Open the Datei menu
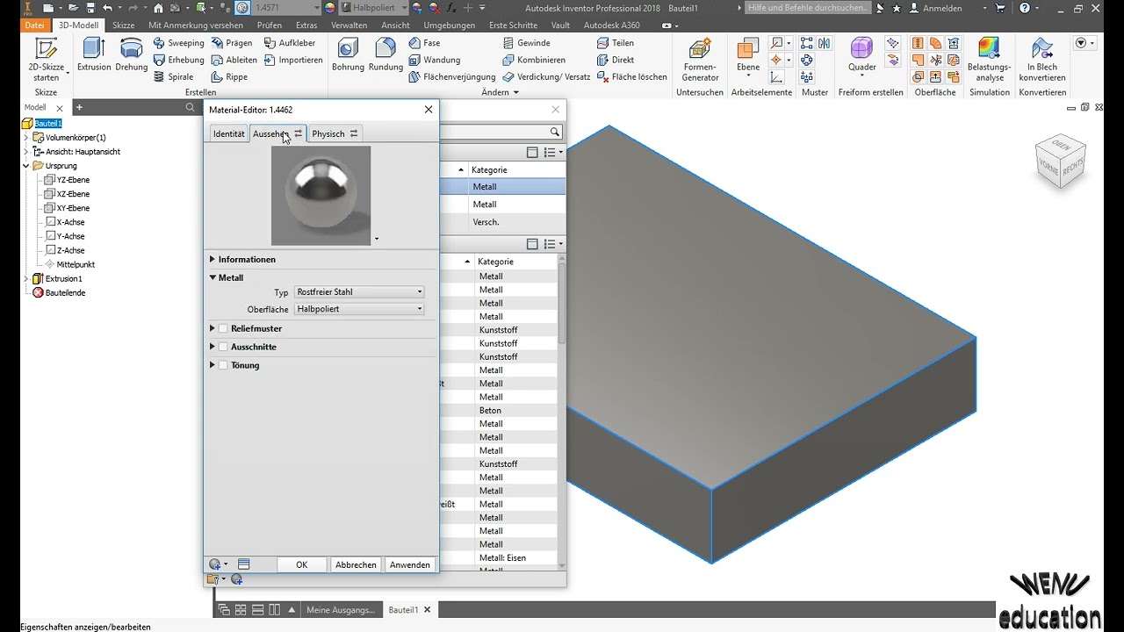 point(34,25)
